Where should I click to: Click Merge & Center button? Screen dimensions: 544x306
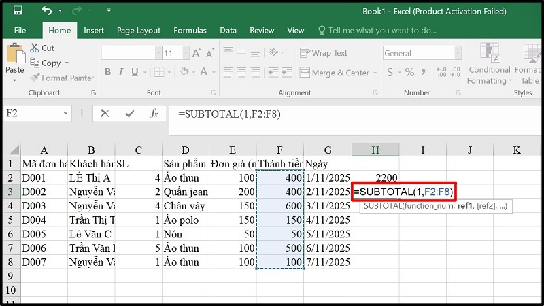335,73
